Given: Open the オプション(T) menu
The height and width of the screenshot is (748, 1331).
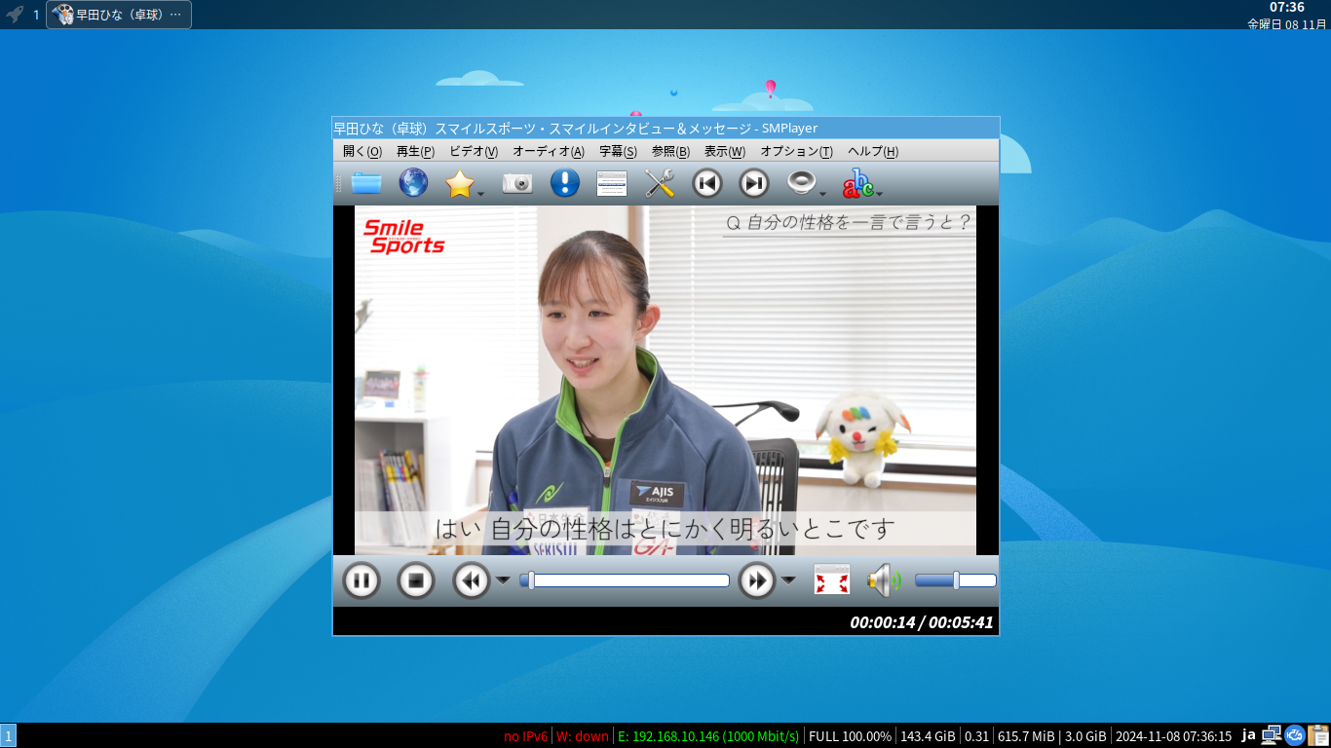Looking at the screenshot, I should (796, 151).
